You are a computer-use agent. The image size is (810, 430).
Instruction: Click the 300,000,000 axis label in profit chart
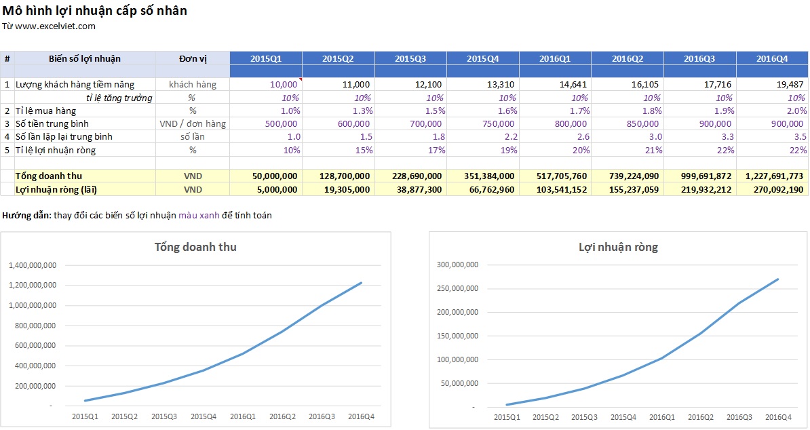pos(458,265)
